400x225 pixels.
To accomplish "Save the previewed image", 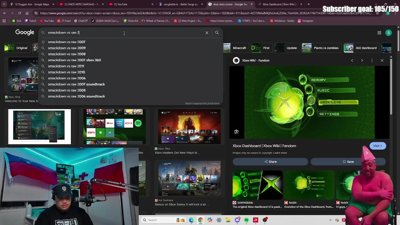I will point(348,162).
